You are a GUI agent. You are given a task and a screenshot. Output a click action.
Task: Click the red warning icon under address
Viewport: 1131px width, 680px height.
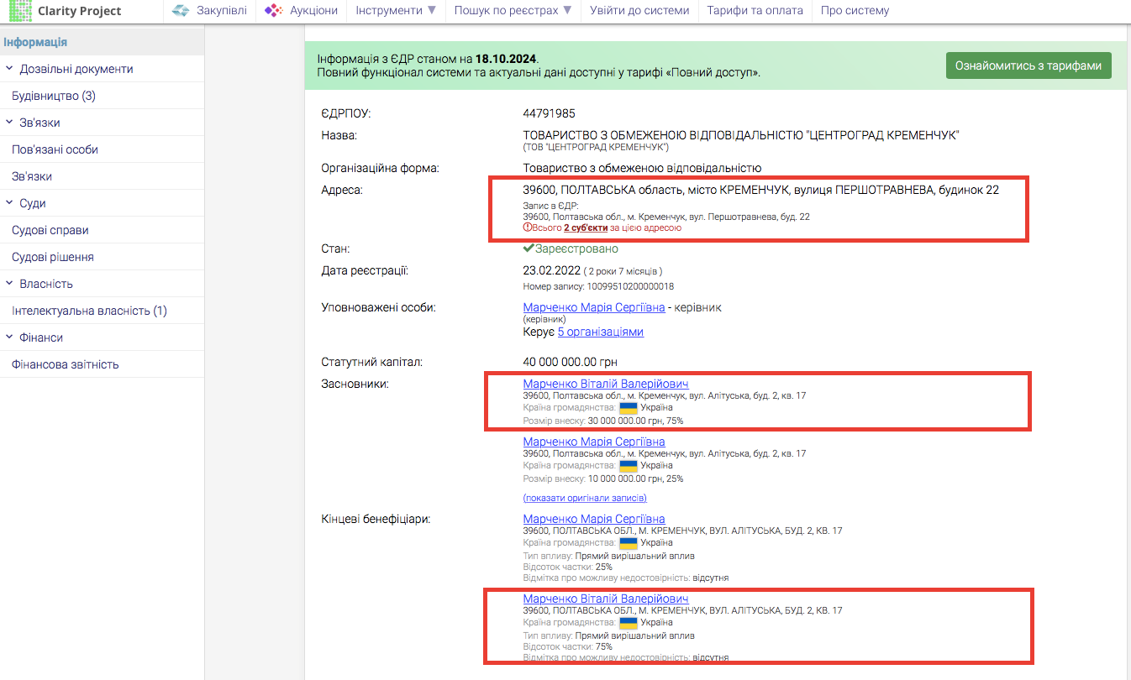[527, 228]
